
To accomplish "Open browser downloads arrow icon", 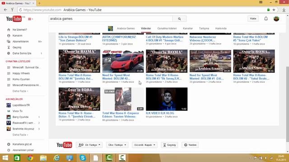I will pos(284,10).
